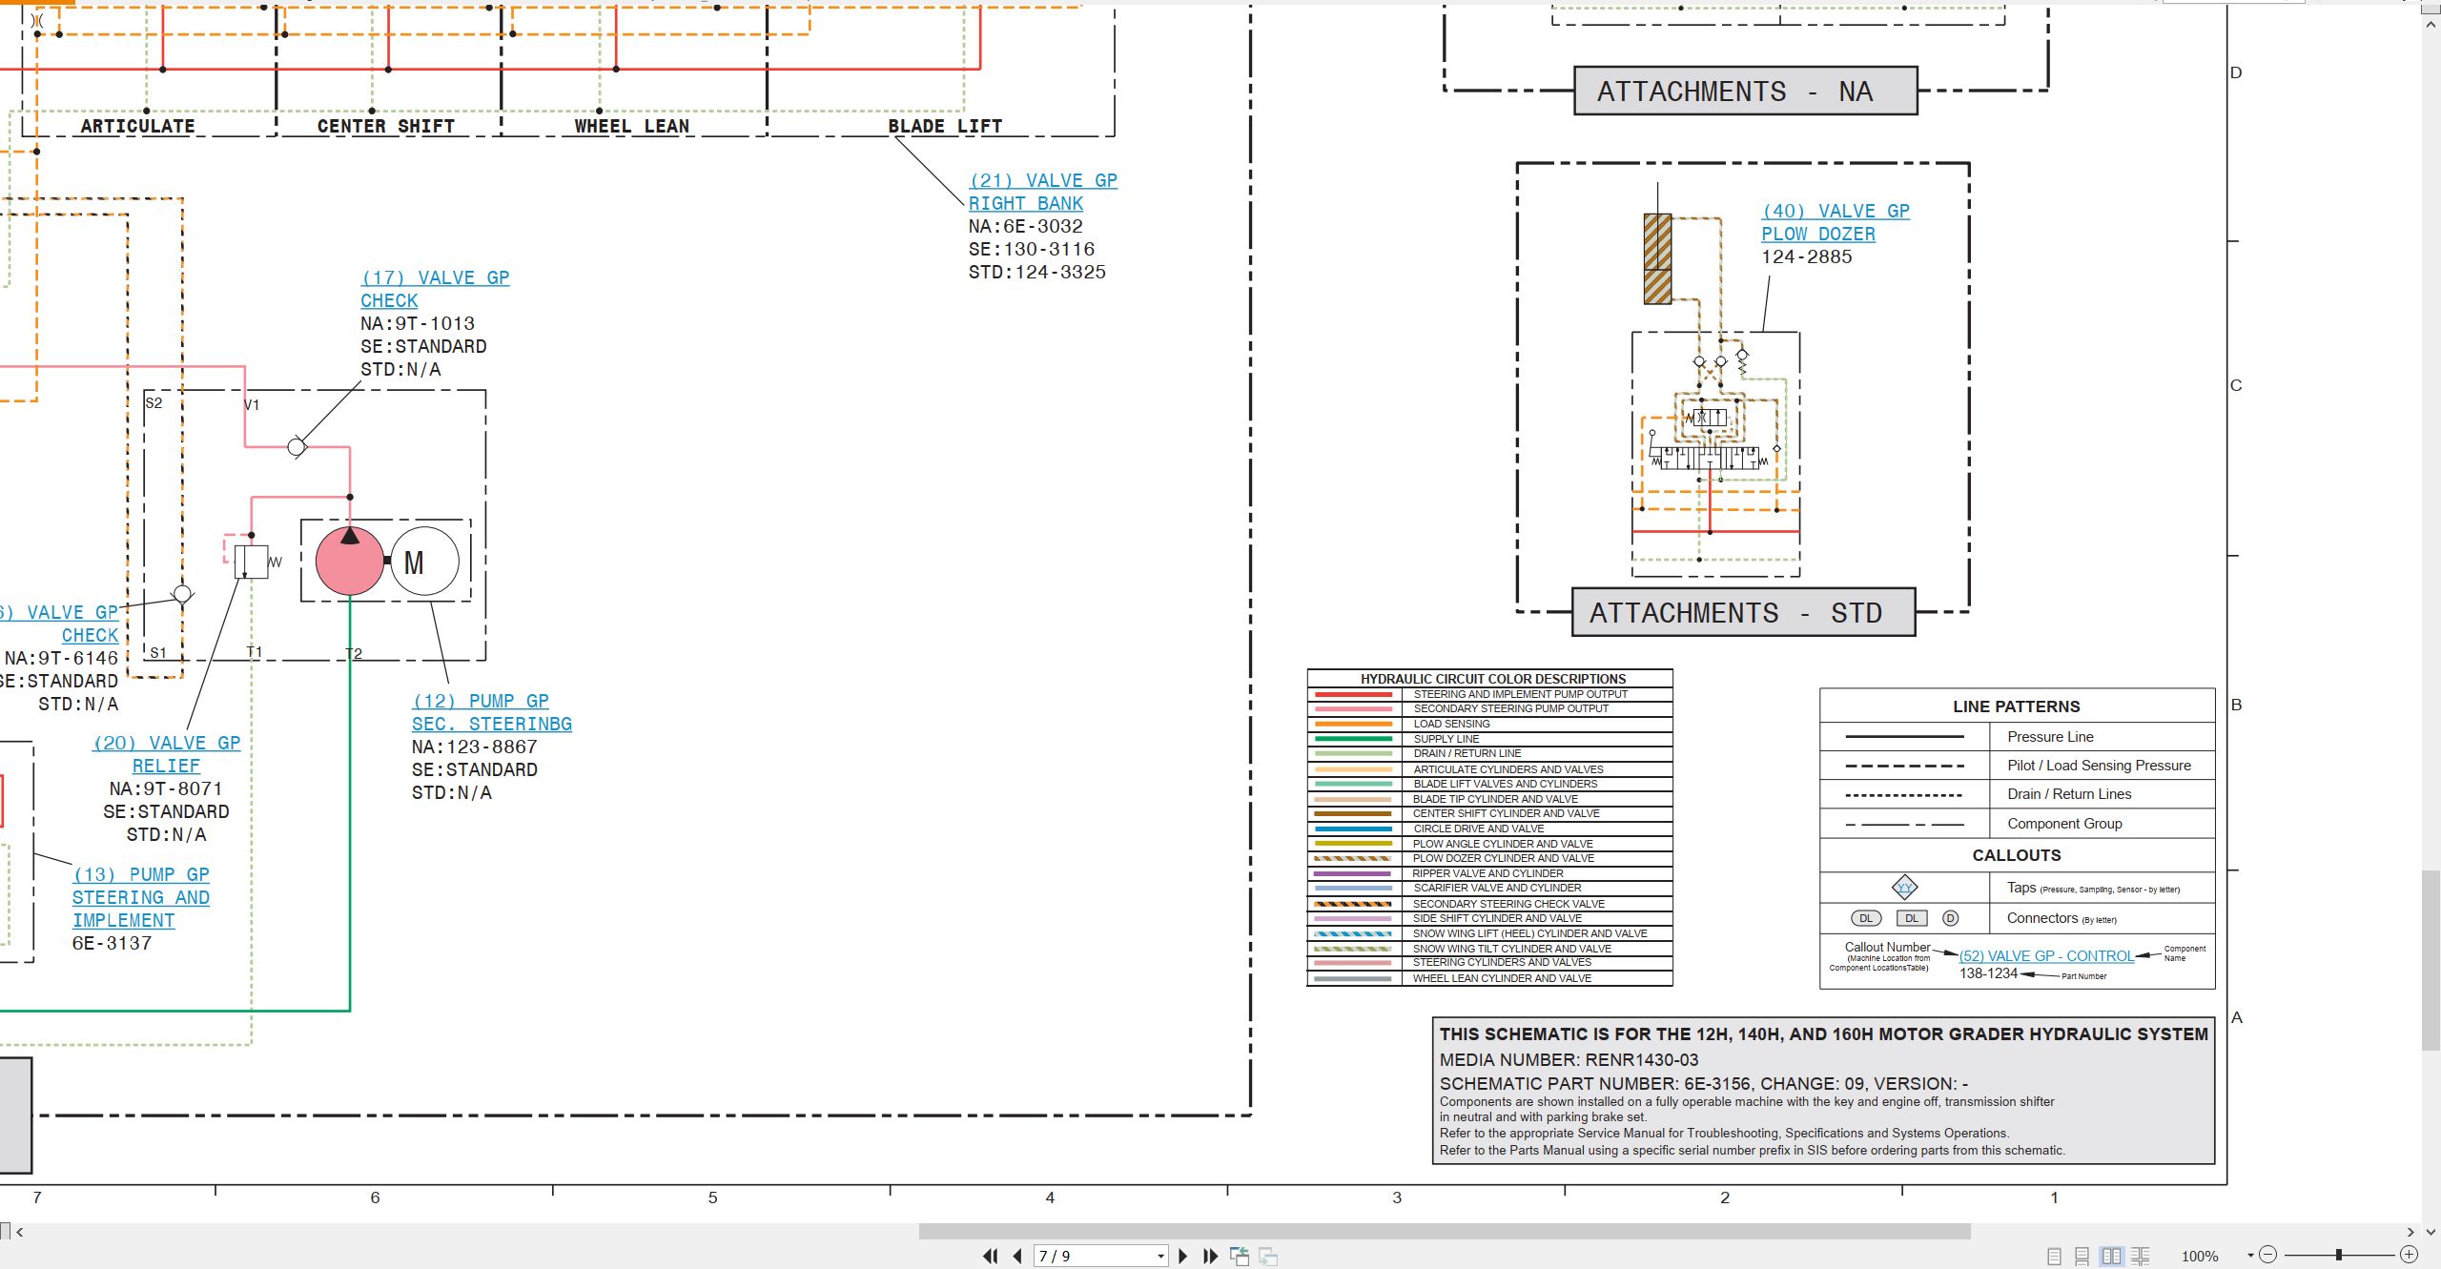2441x1269 pixels.
Task: Open (40) VALVE GP PLOW DOZER link
Action: point(1836,222)
